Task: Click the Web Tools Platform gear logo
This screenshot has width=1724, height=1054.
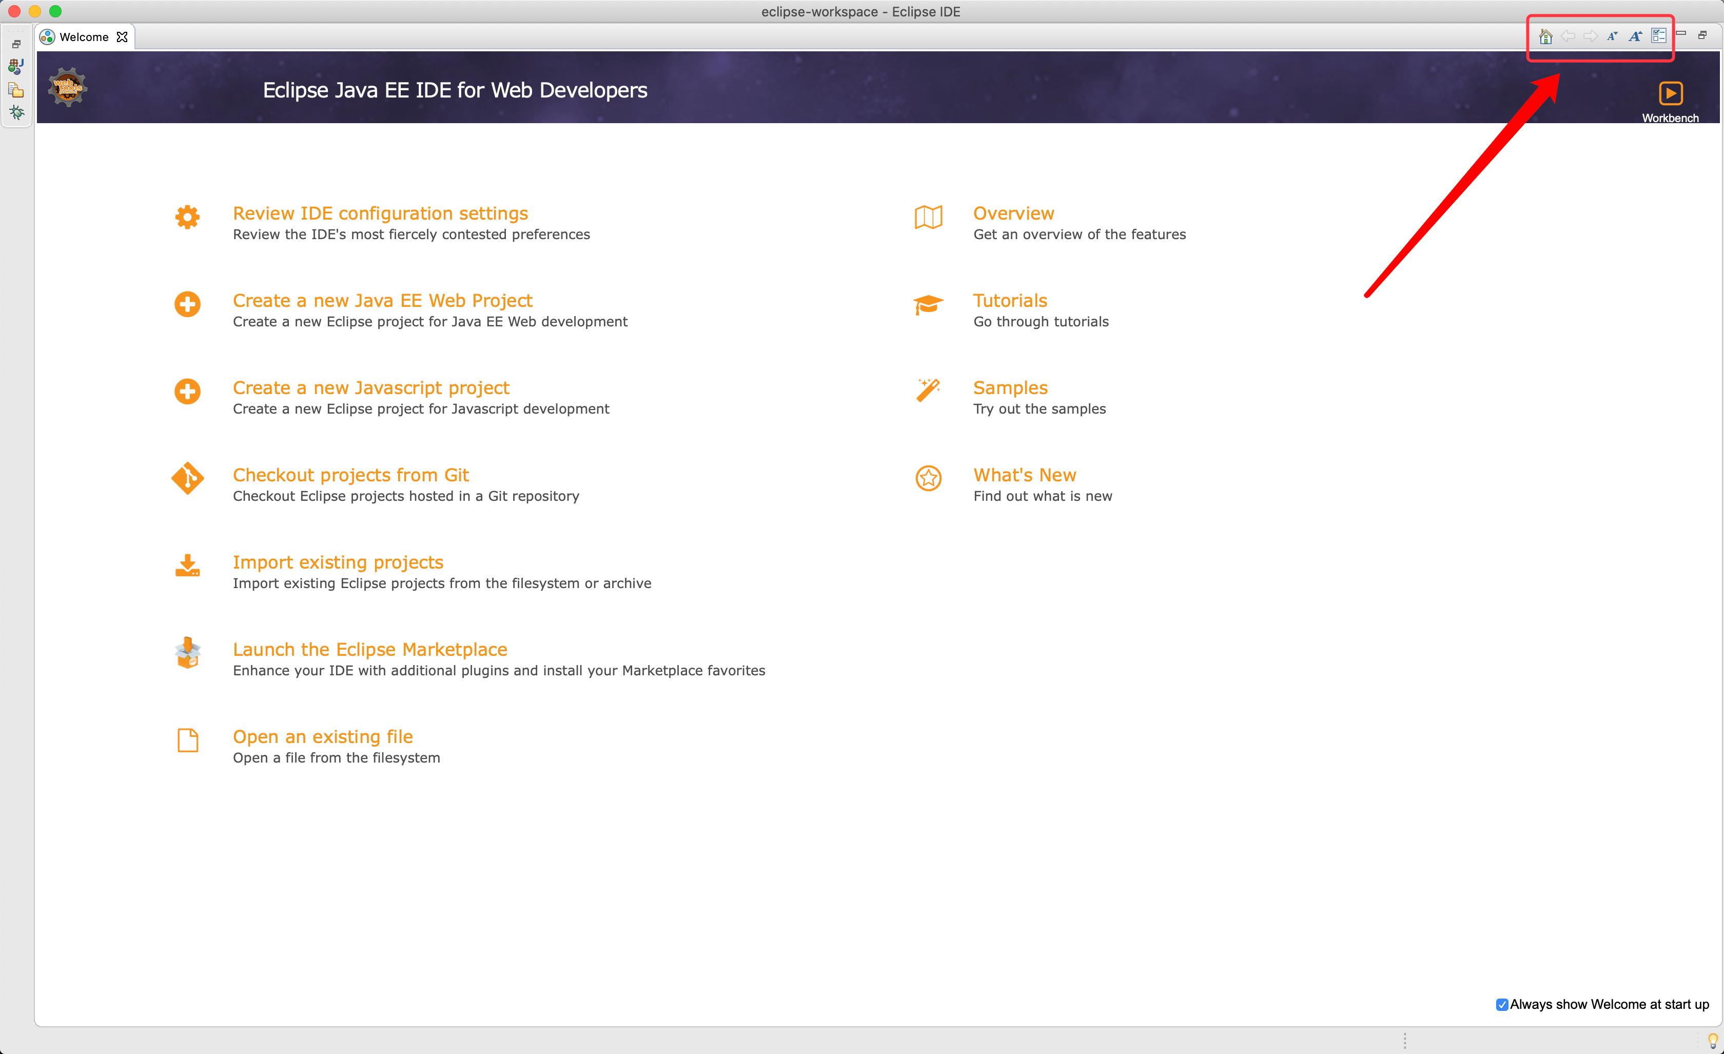Action: (x=67, y=87)
